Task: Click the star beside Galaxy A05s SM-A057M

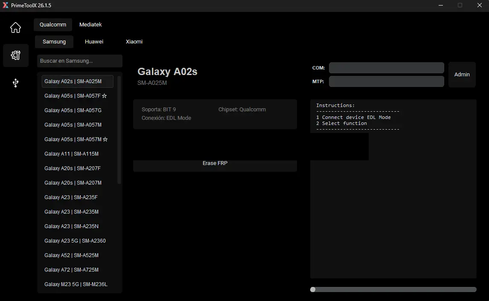Action: [x=105, y=139]
